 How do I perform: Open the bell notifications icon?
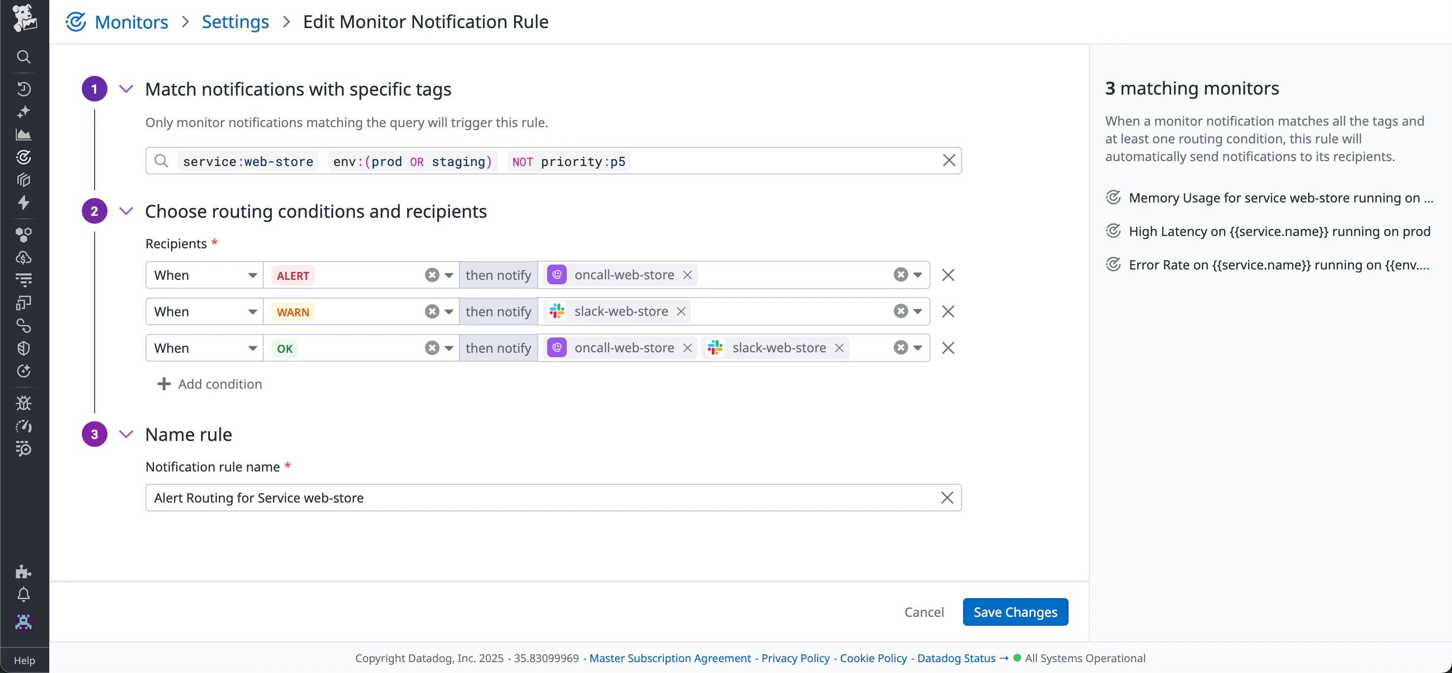(24, 595)
